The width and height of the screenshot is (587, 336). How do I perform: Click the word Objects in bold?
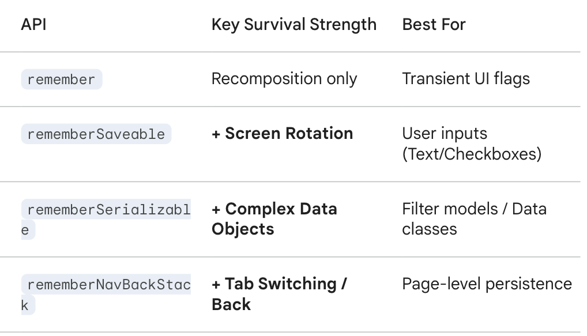pos(243,229)
